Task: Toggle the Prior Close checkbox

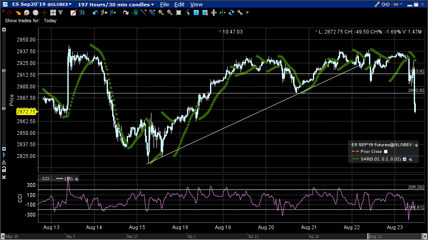Action: [x=386, y=152]
